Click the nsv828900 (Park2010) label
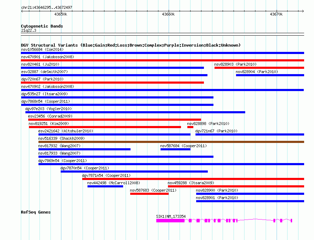This screenshot has height=240, width=314. coord(217,190)
